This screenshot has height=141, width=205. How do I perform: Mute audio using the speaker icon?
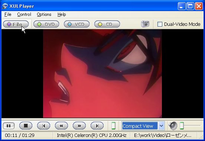click(173, 125)
